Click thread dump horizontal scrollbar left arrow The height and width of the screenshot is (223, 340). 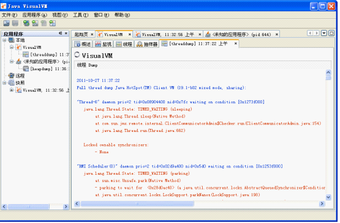[77, 203]
